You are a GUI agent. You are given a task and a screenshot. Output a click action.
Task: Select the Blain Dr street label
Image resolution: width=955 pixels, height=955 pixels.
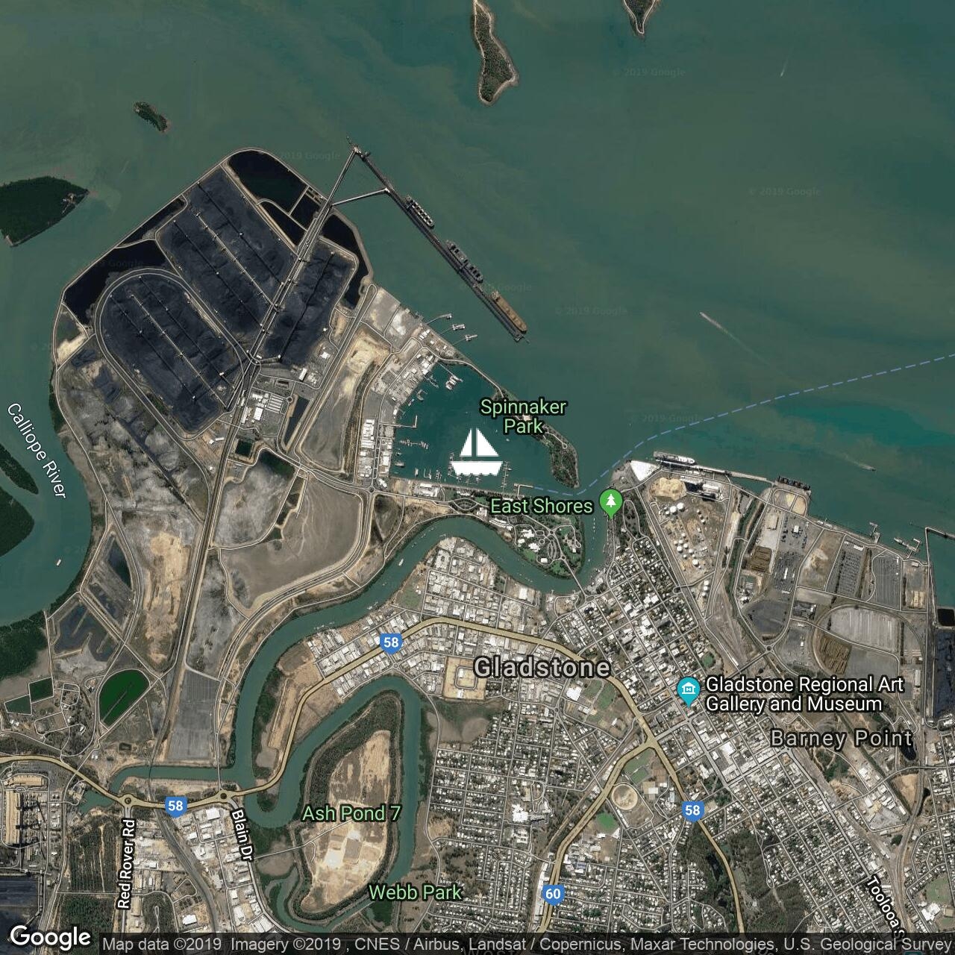click(242, 835)
